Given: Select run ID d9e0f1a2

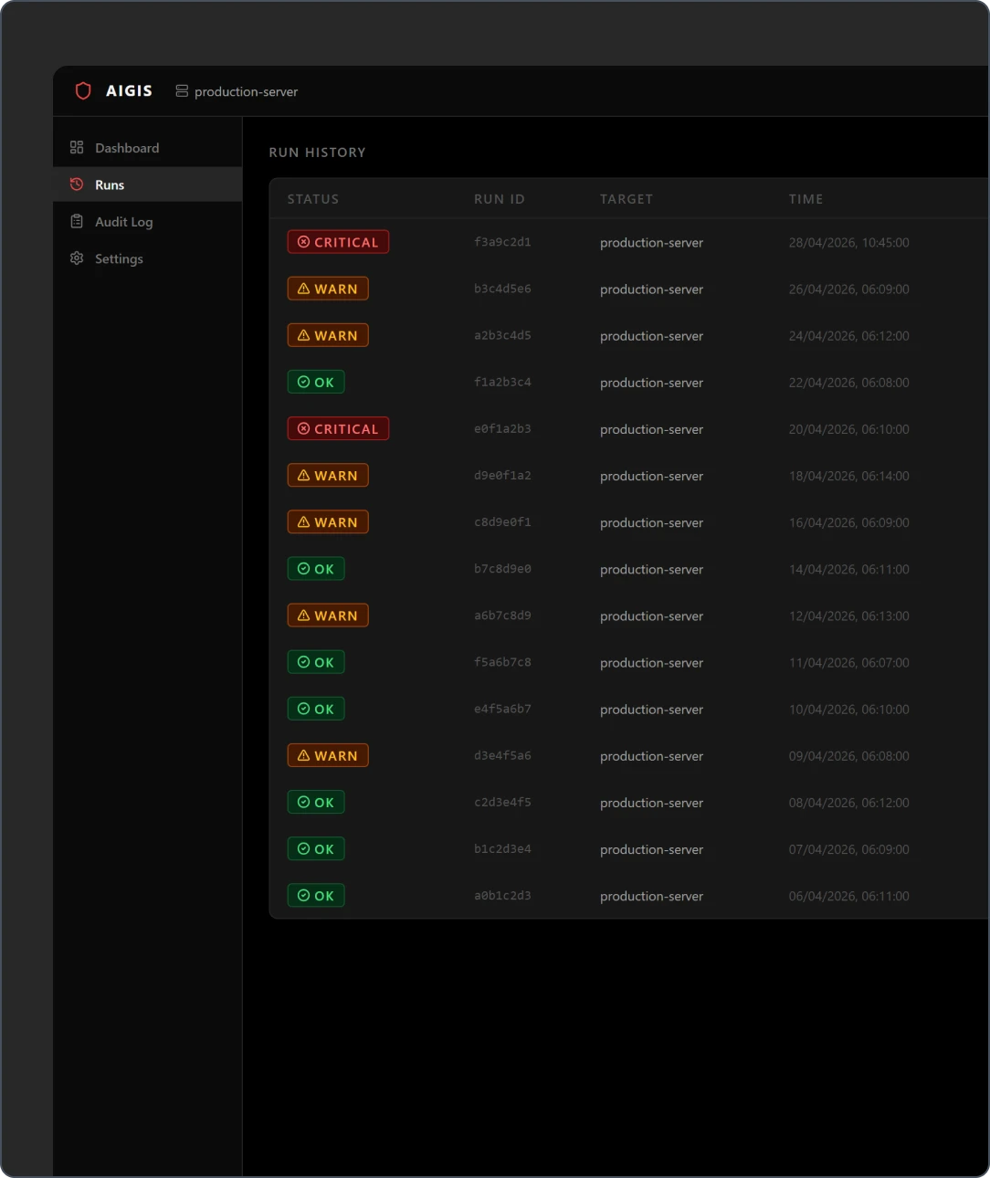Looking at the screenshot, I should pos(502,475).
